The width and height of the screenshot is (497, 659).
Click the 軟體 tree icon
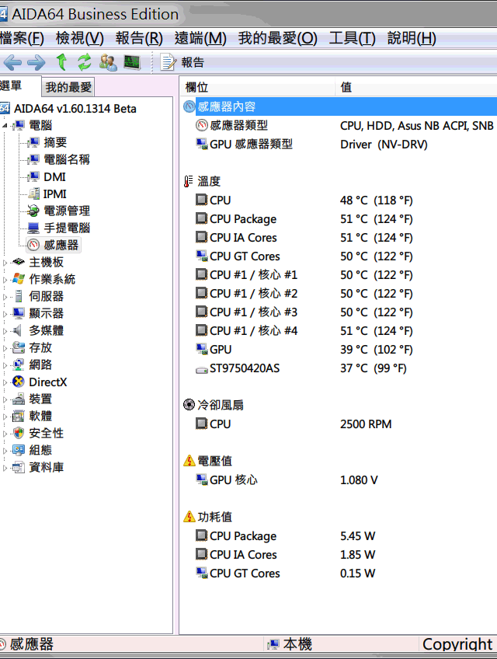19,416
